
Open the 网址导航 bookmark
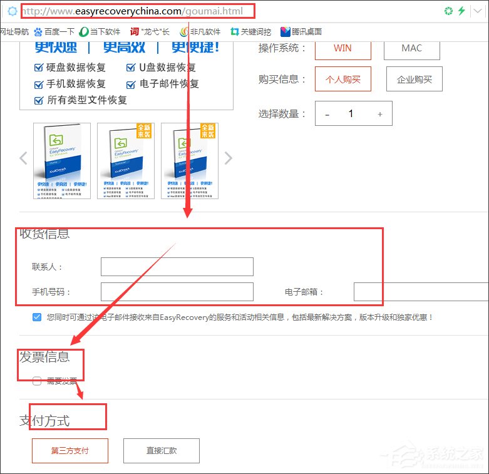point(14,31)
